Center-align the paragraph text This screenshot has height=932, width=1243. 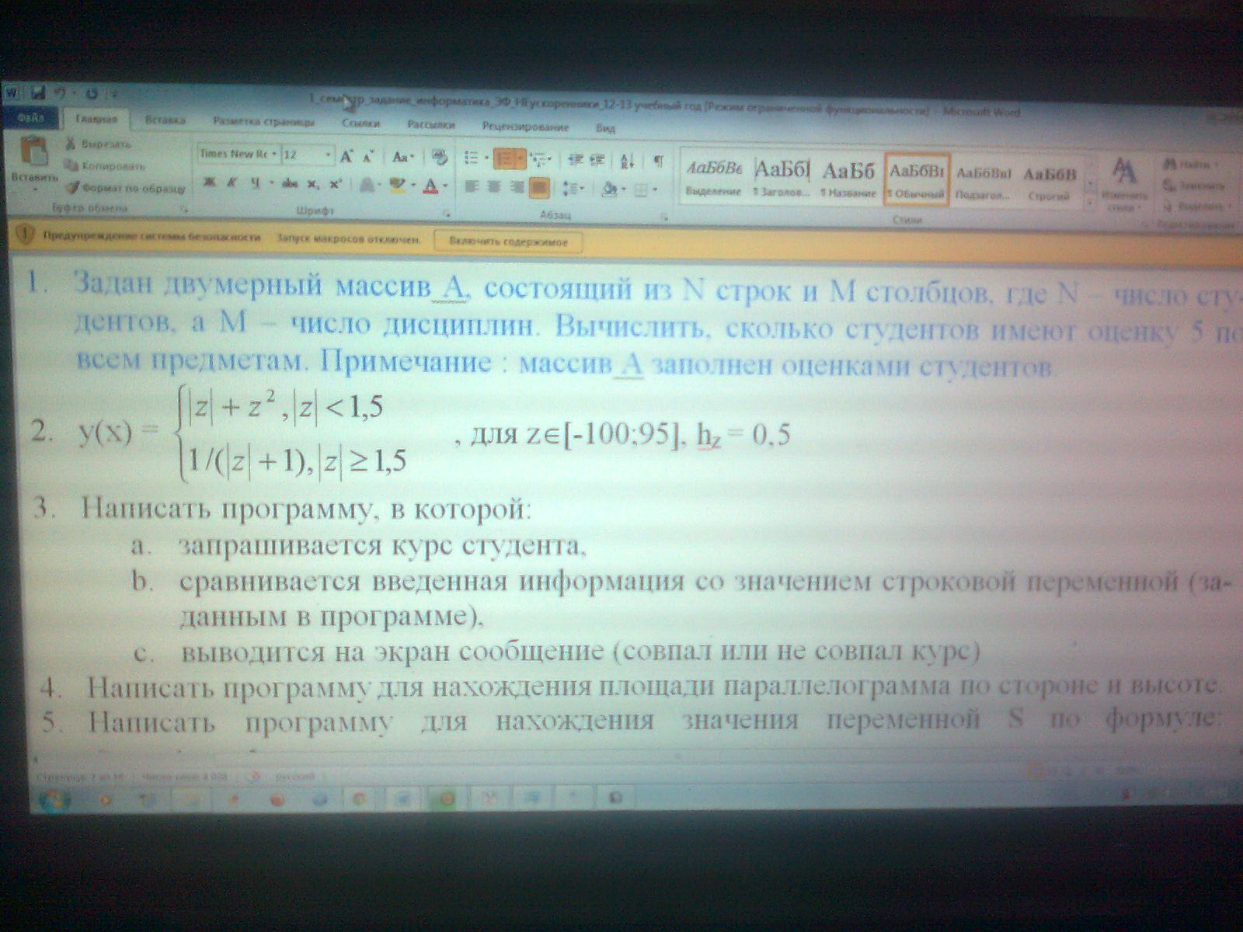click(493, 187)
